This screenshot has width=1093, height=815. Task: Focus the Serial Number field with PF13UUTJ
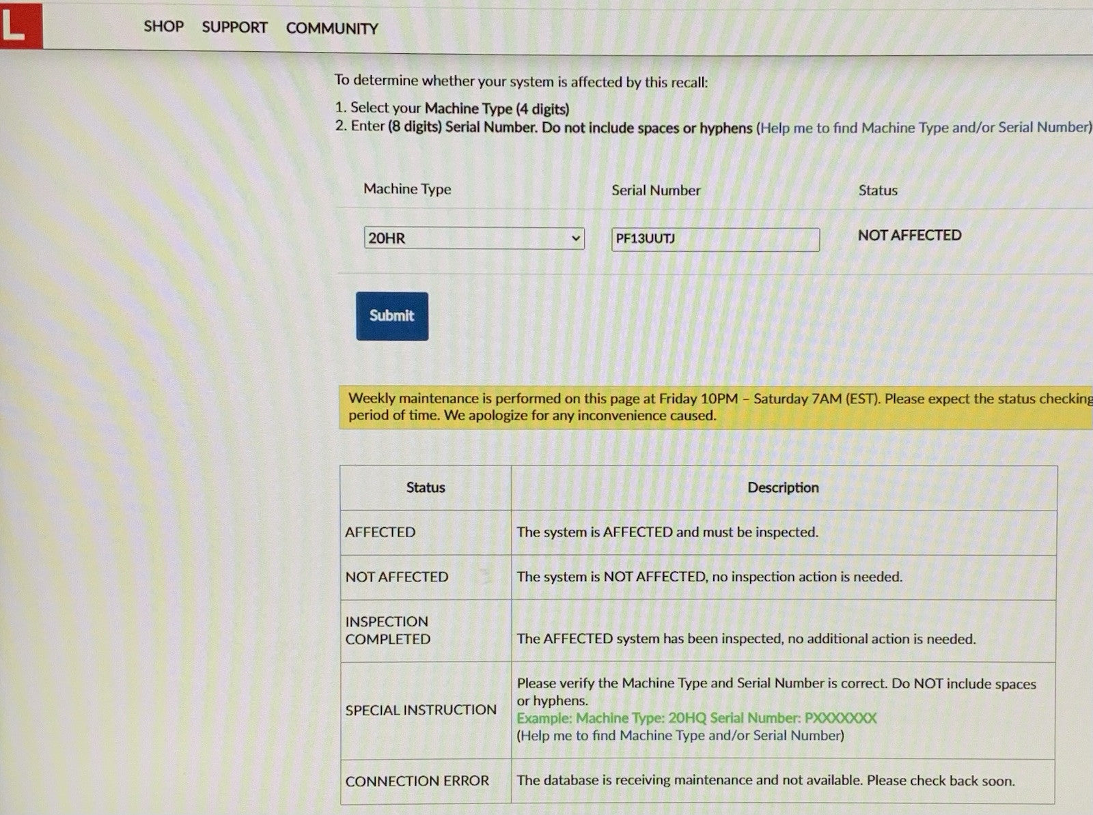pyautogui.click(x=715, y=239)
